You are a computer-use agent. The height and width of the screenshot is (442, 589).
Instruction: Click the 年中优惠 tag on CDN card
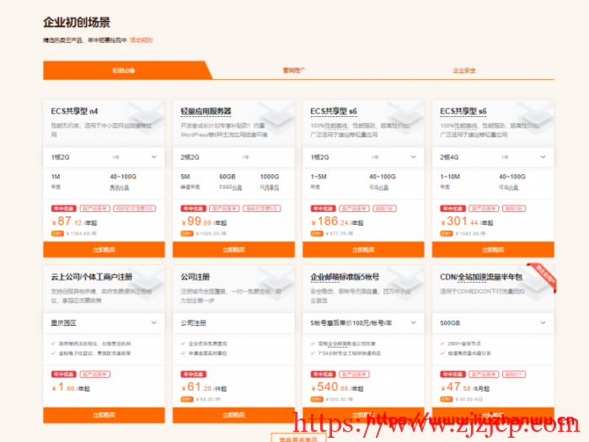[453, 374]
